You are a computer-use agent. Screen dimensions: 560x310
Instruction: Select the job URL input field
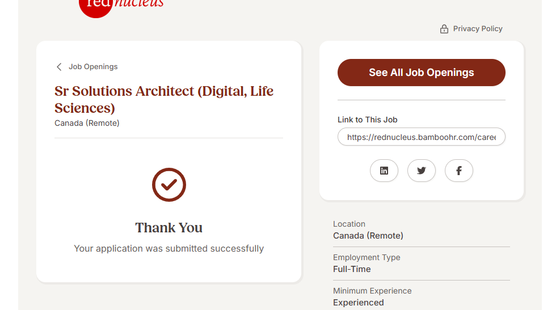click(421, 137)
